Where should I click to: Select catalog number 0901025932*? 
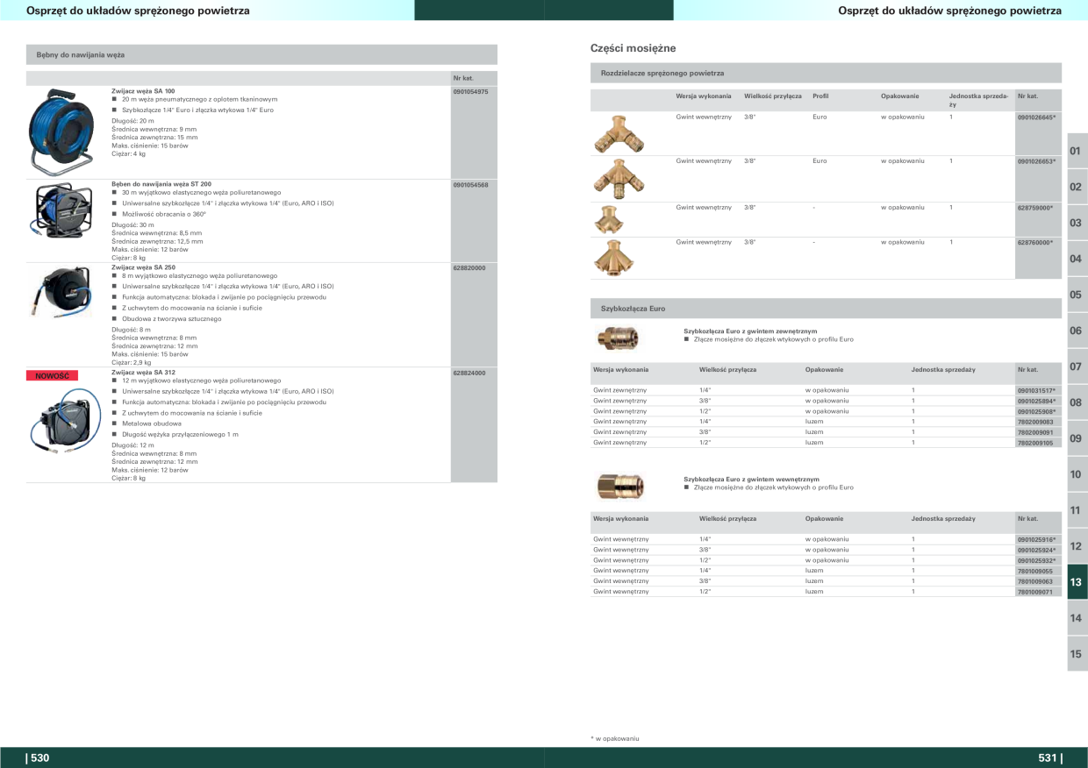tap(1036, 560)
